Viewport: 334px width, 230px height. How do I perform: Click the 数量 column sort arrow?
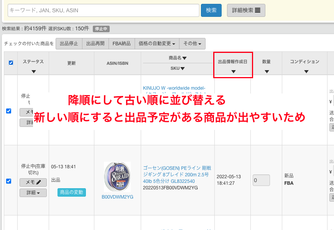[x=267, y=72]
